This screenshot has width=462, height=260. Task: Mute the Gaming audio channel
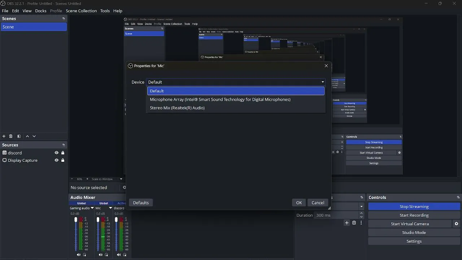(x=79, y=255)
